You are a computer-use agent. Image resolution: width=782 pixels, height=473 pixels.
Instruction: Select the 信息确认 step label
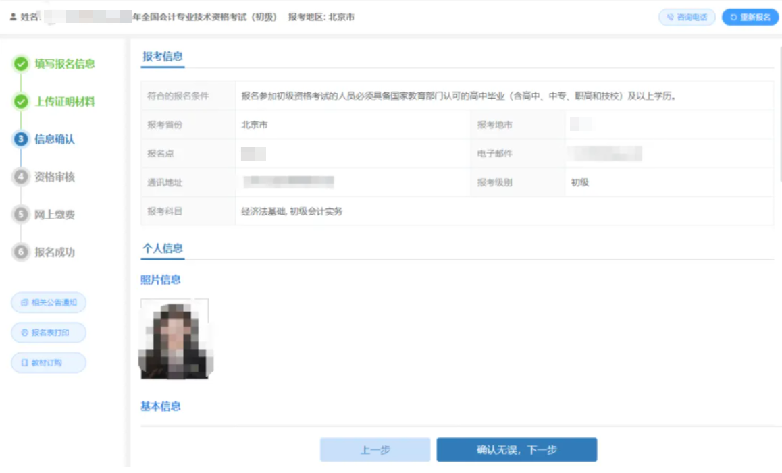pyautogui.click(x=55, y=140)
